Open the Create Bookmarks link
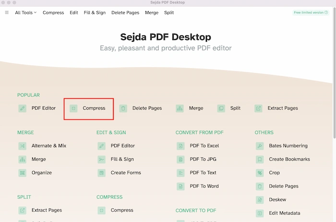336x222 pixels. pyautogui.click(x=289, y=159)
